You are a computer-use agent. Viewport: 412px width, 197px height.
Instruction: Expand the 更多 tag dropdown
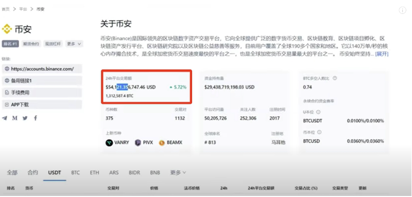point(74,44)
